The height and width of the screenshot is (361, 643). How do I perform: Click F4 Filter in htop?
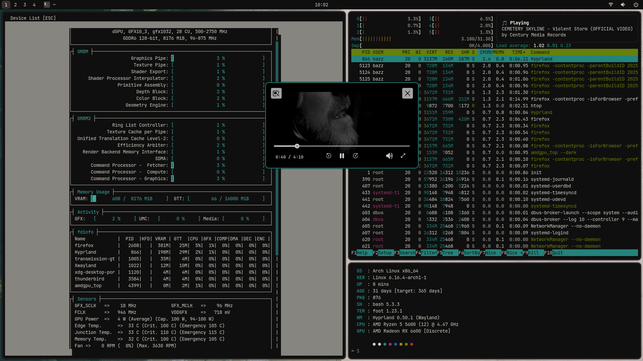(x=429, y=253)
